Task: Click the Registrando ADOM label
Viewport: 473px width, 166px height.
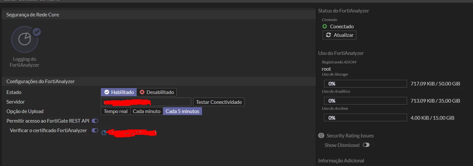Action: point(339,62)
